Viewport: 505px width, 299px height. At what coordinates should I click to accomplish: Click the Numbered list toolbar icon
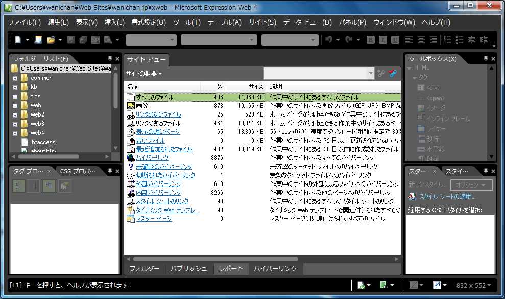pyautogui.click(x=447, y=40)
